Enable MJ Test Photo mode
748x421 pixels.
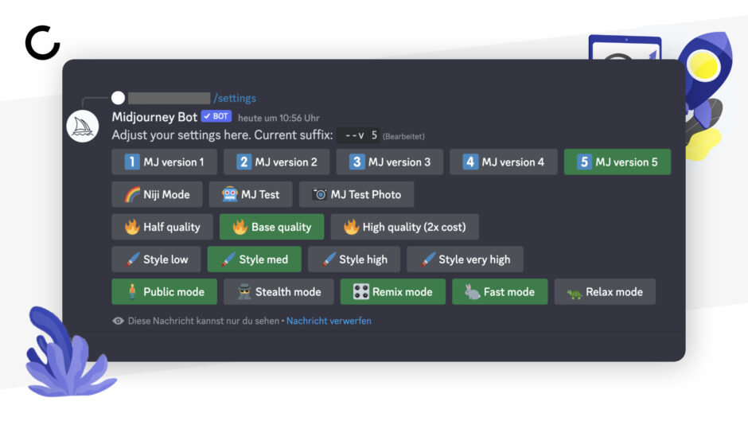[x=356, y=194]
